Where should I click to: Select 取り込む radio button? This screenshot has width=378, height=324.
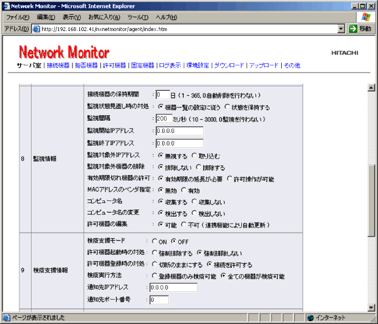194,156
